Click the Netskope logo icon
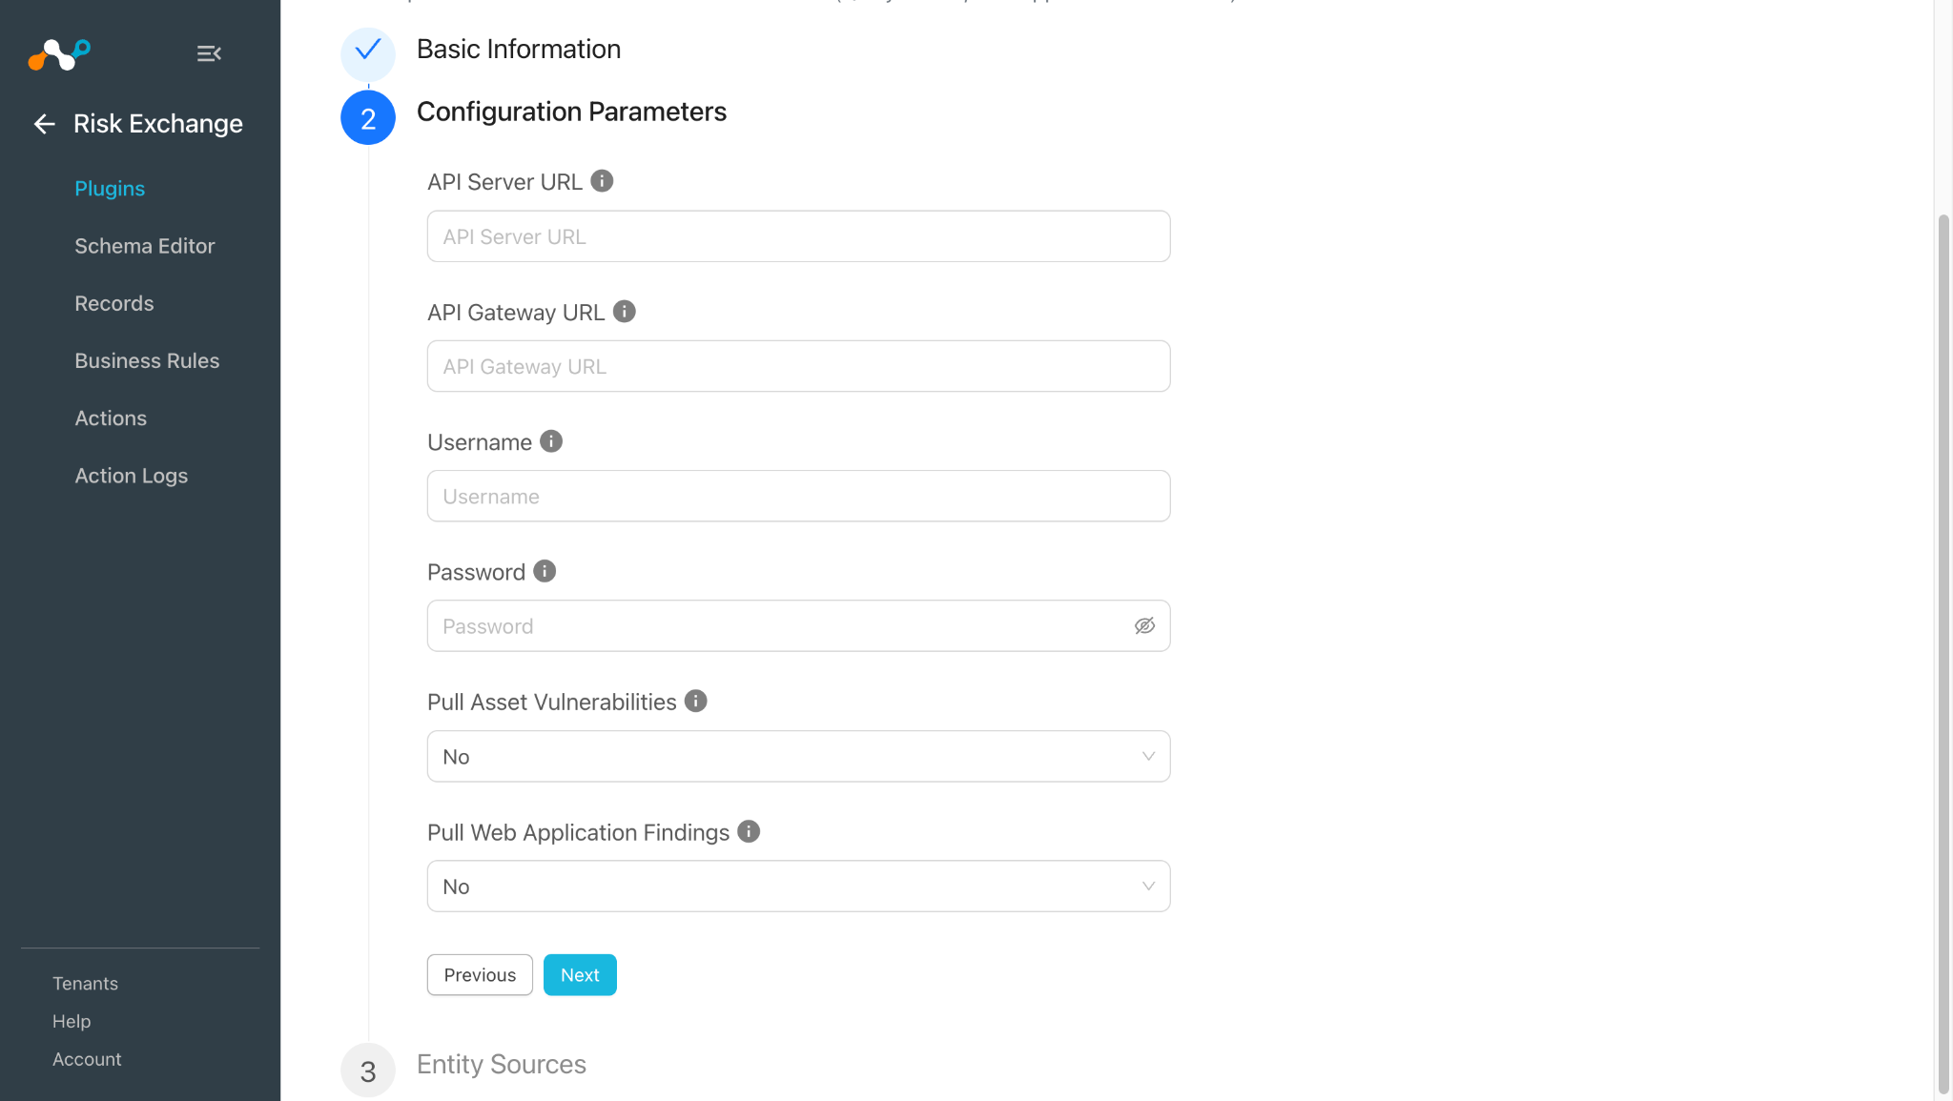The height and width of the screenshot is (1101, 1953). pos(59,54)
